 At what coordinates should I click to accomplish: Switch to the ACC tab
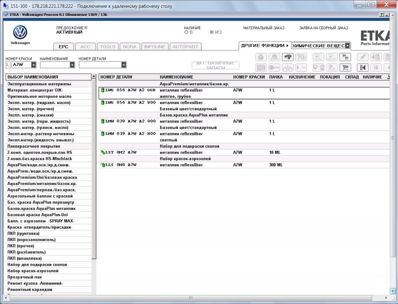click(85, 47)
